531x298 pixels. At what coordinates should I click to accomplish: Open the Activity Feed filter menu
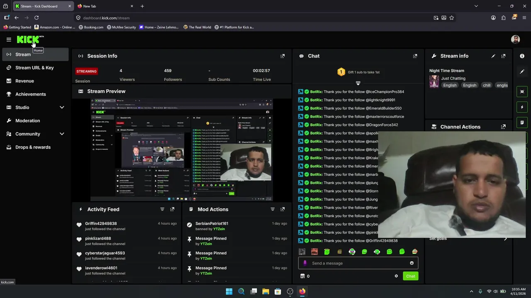point(162,209)
